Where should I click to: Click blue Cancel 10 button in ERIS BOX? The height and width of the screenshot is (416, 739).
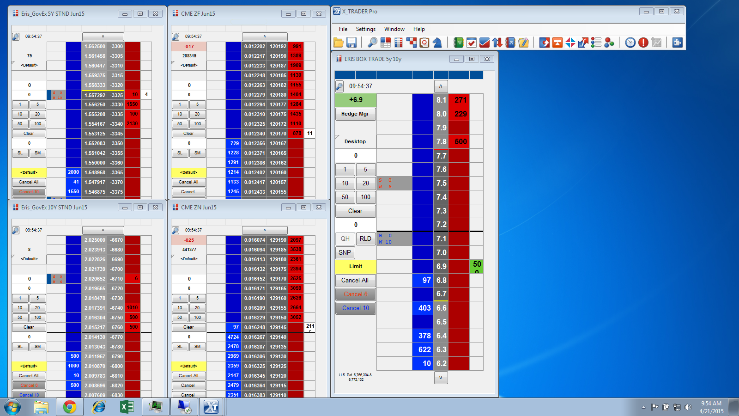point(355,308)
